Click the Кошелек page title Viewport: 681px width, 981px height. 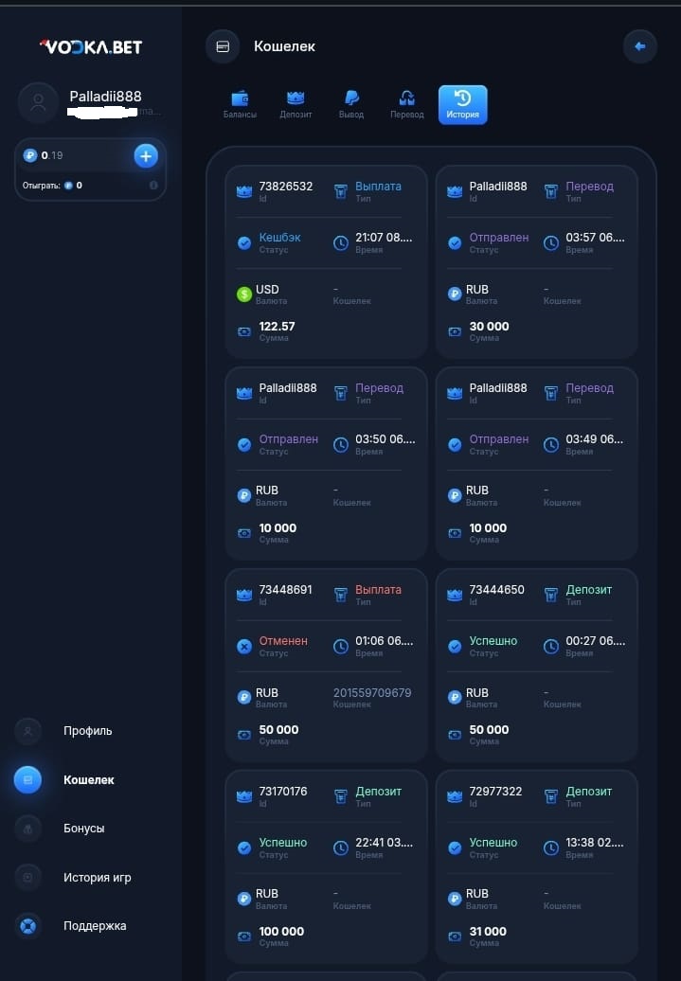(x=284, y=46)
